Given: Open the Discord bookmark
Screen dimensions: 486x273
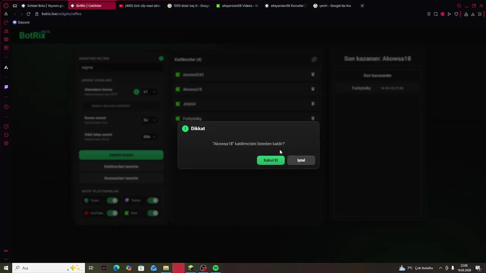Looking at the screenshot, I should pyautogui.click(x=21, y=22).
